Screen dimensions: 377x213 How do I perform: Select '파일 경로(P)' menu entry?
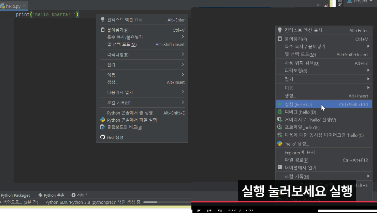(324, 160)
